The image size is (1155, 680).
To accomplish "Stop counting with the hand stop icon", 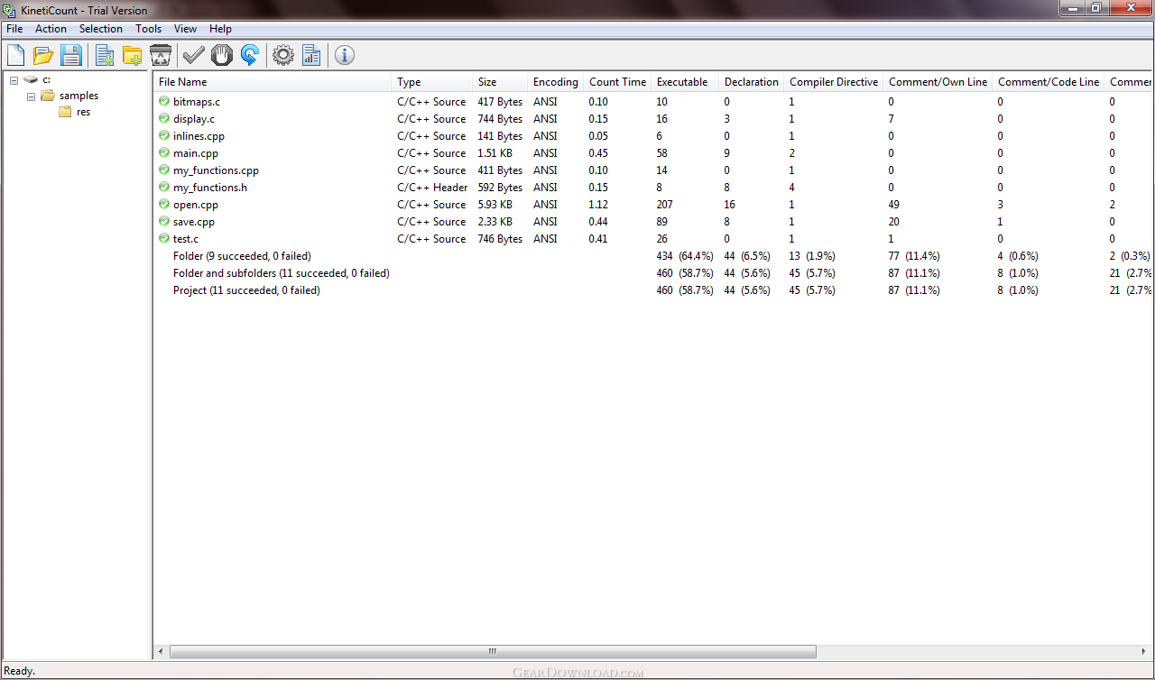I will (222, 55).
